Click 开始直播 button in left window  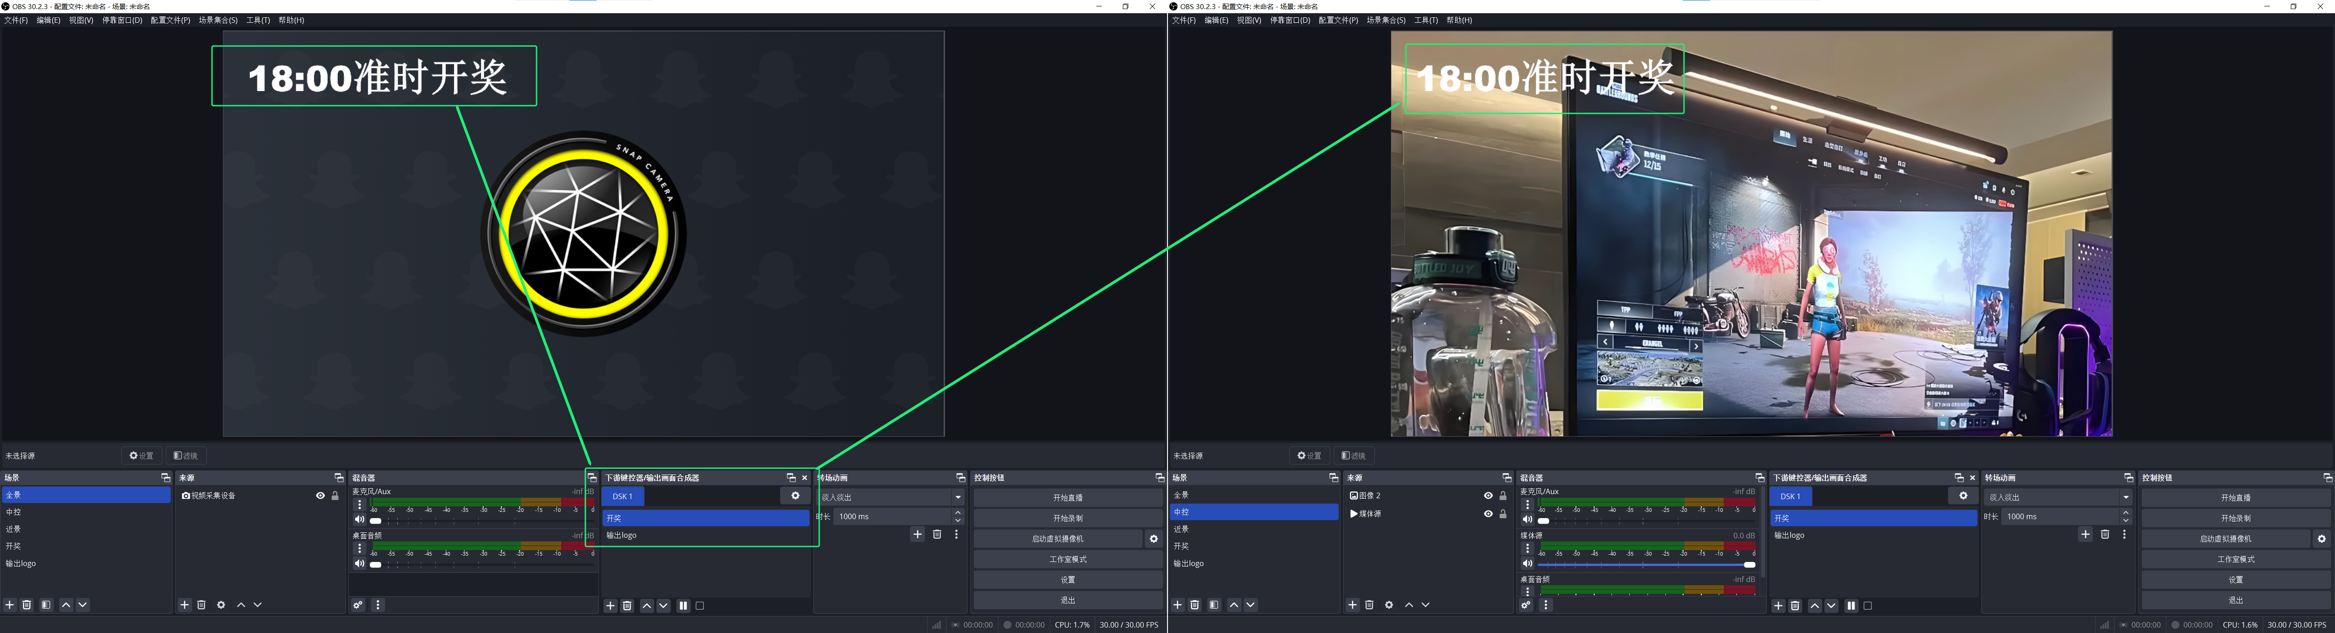[1067, 497]
